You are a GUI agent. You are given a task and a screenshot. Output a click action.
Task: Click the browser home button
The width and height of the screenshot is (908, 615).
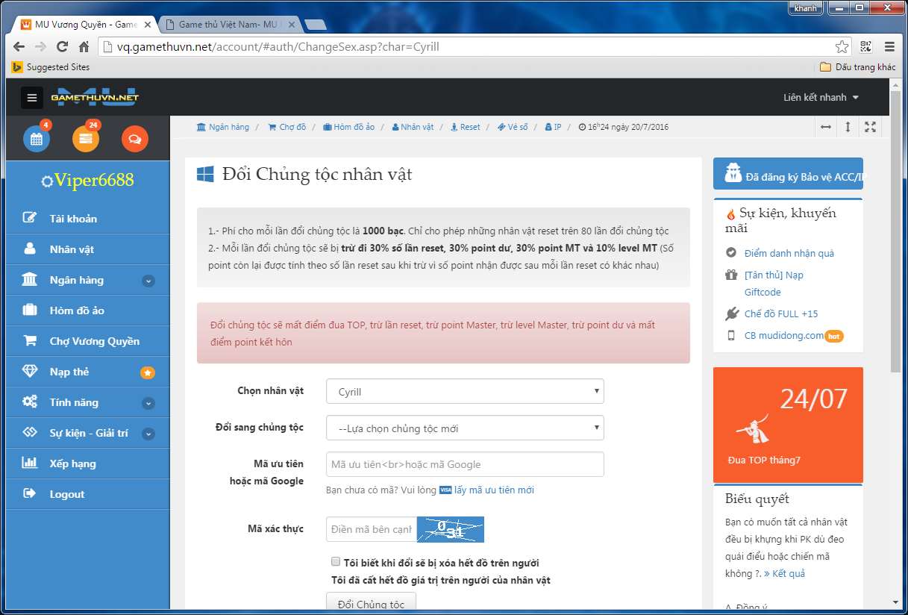click(84, 47)
